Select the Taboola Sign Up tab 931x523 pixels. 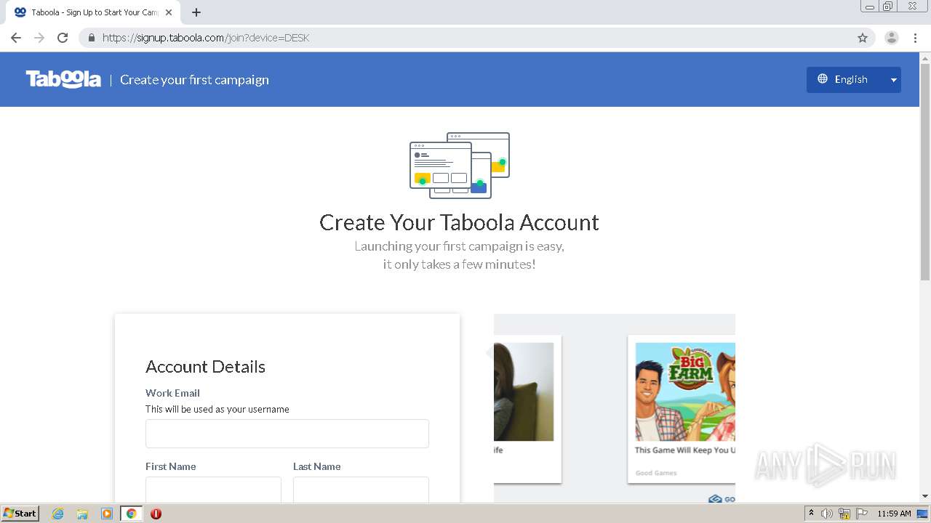tap(93, 12)
